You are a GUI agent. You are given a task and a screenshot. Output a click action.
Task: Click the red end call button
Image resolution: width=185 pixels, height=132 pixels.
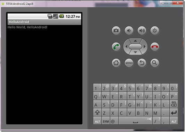[x=155, y=47]
